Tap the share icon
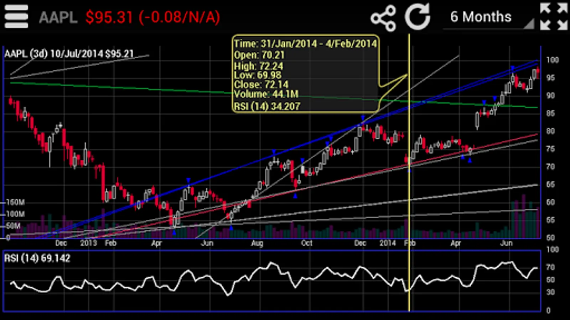This screenshot has width=570, height=320. click(383, 18)
